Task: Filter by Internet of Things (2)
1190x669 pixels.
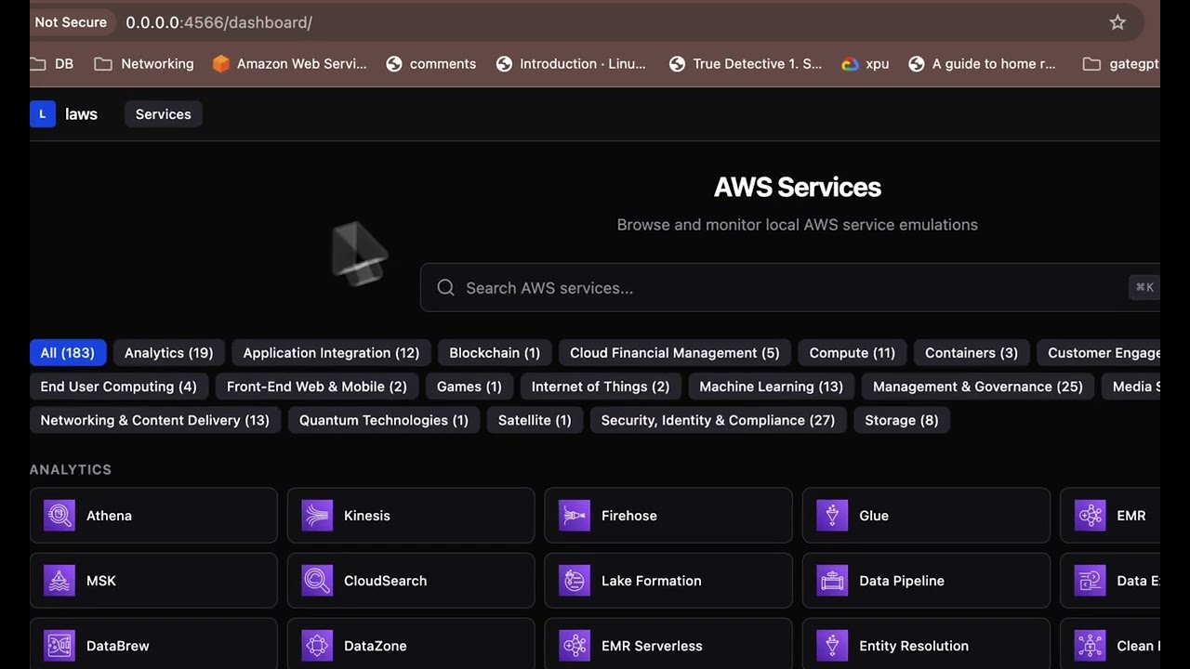Action: point(601,387)
